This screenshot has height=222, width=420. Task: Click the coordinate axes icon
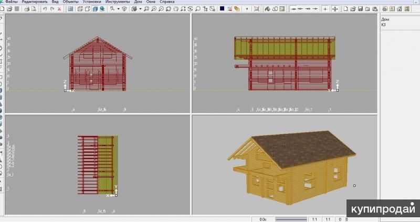click(x=112, y=9)
